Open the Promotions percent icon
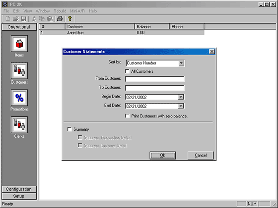Screen dimensions: 278x208 point(19,98)
